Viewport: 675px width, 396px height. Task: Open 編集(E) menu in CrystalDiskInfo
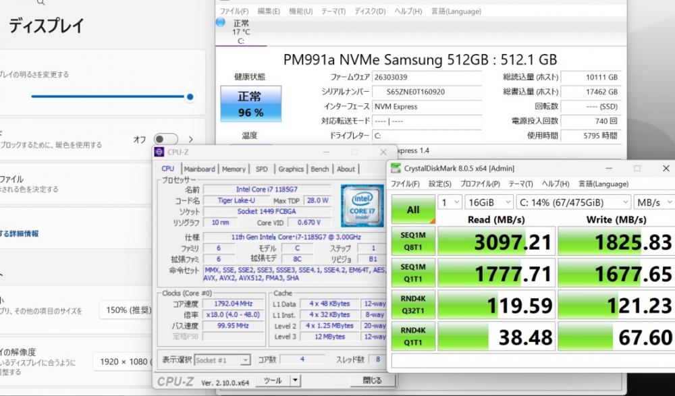tap(269, 11)
